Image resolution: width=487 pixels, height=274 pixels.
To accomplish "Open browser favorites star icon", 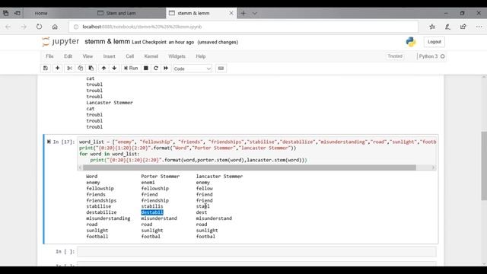I will (x=432, y=27).
